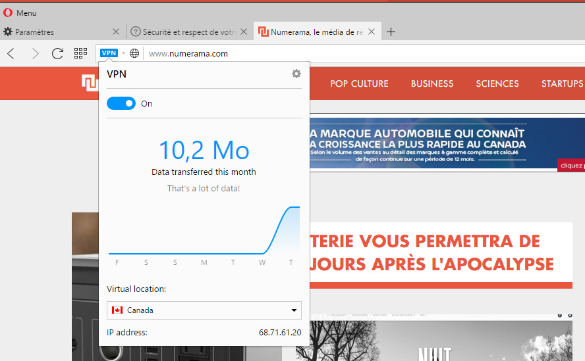Expand the Virtual location Canada dropdown
This screenshot has height=361, width=585.
pyautogui.click(x=204, y=310)
